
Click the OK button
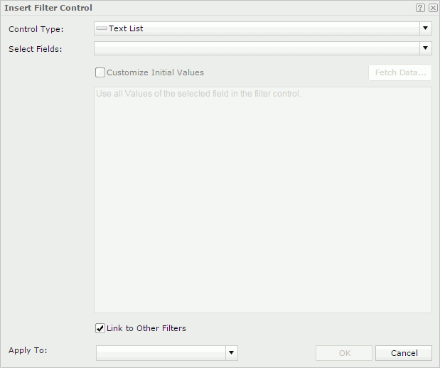(344, 353)
